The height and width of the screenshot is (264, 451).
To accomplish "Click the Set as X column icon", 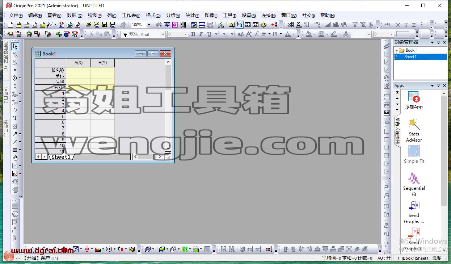I will coord(398,25).
